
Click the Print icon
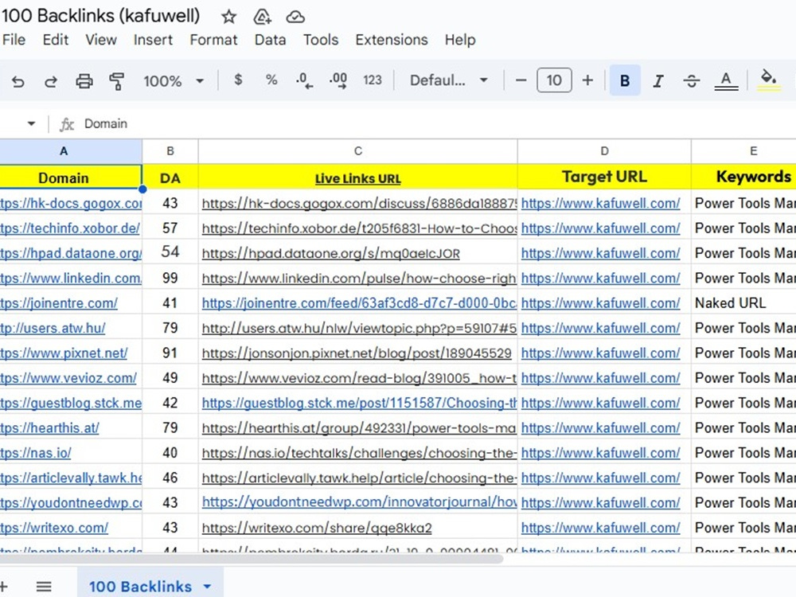pos(84,80)
